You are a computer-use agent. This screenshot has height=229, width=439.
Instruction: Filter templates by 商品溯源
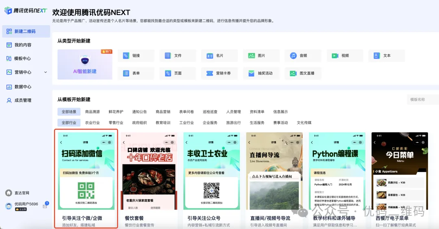click(x=92, y=111)
